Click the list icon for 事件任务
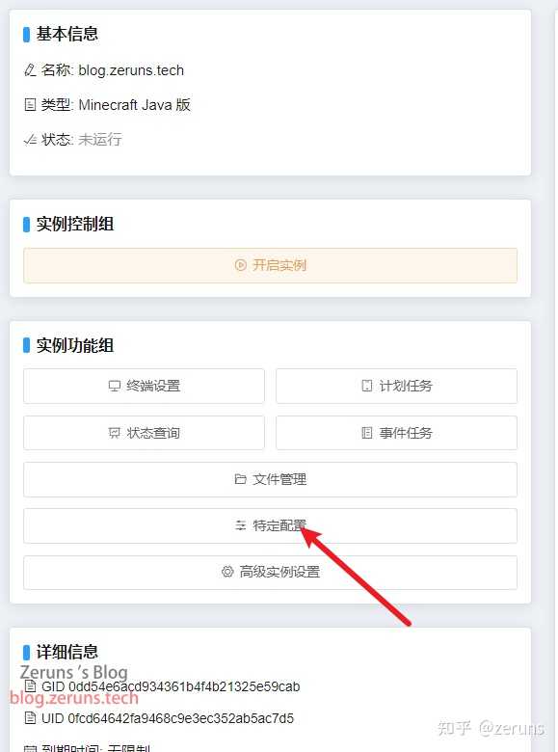The image size is (558, 752). click(367, 433)
